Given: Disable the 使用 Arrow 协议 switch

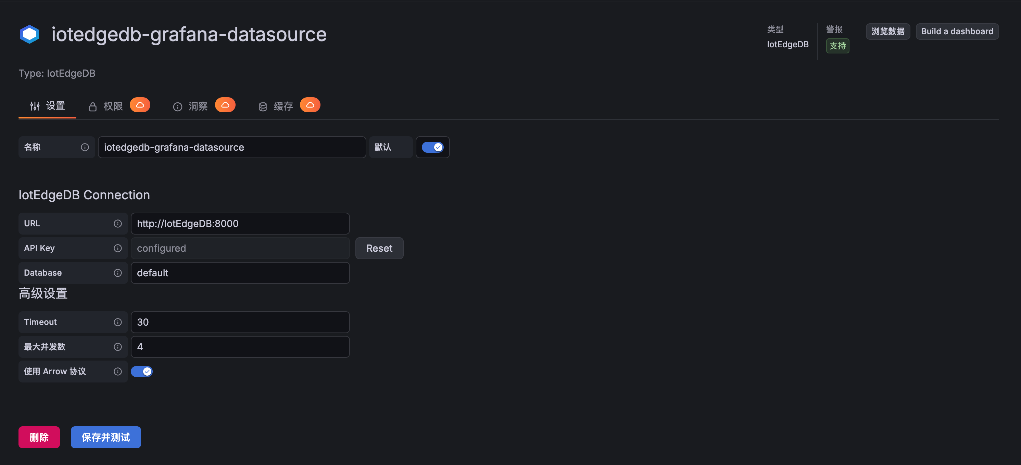Looking at the screenshot, I should pyautogui.click(x=141, y=372).
